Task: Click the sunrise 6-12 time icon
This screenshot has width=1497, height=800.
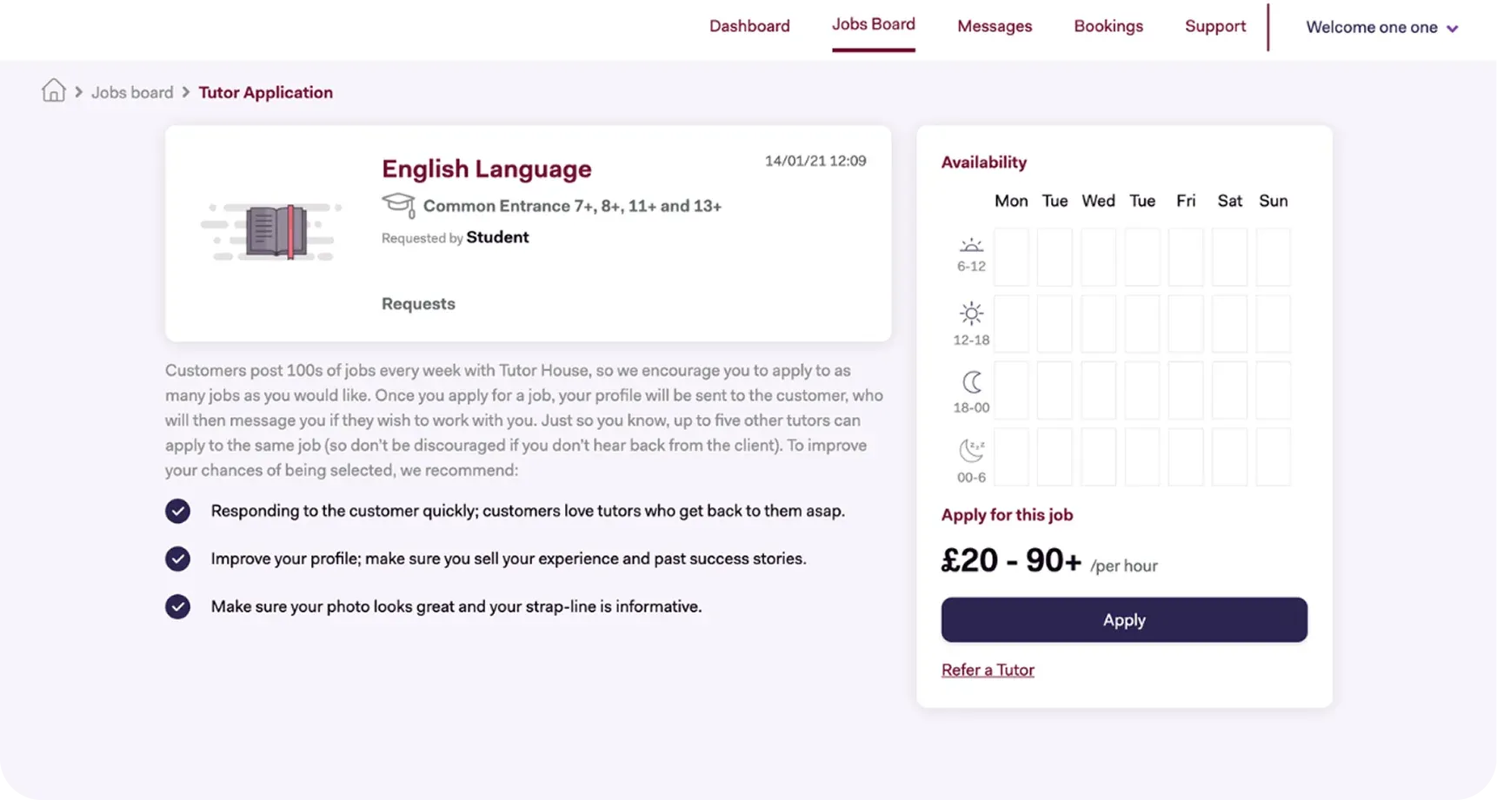Action: click(x=971, y=246)
